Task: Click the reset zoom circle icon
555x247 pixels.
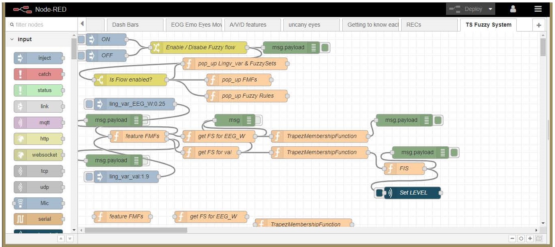Action: [521, 239]
